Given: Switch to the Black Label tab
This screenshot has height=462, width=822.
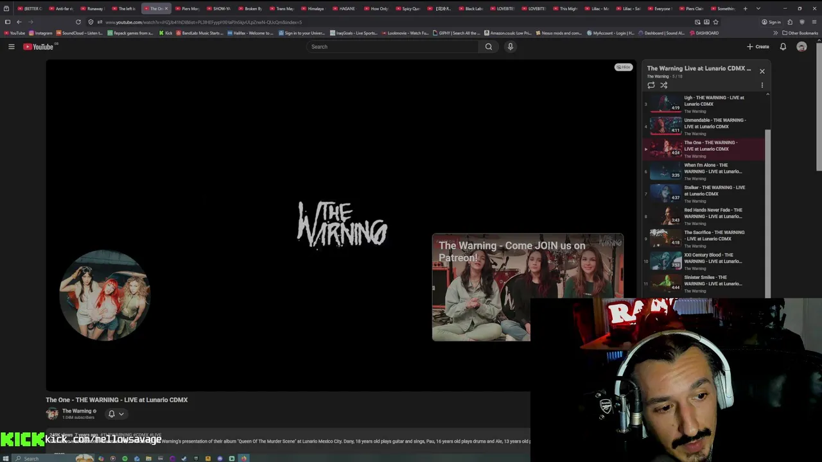Looking at the screenshot, I should [x=471, y=8].
